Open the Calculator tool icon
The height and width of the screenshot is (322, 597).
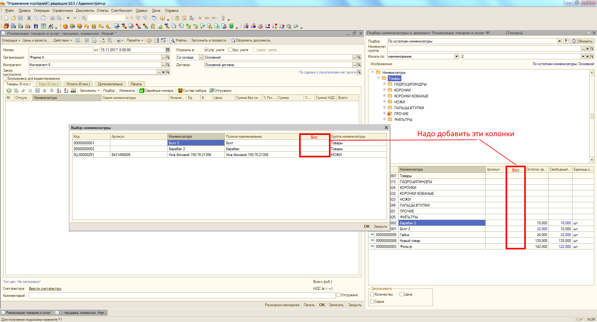click(x=177, y=18)
